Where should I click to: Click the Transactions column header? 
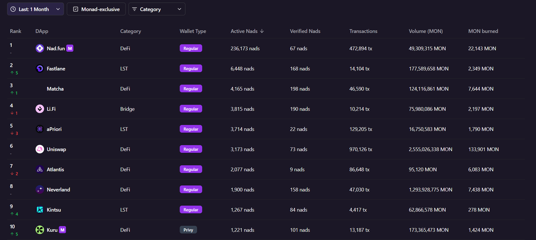click(x=363, y=31)
